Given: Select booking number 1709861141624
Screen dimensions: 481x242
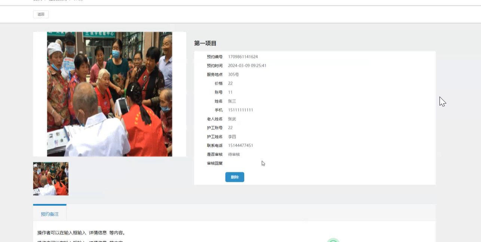Looking at the screenshot, I should pyautogui.click(x=243, y=57).
